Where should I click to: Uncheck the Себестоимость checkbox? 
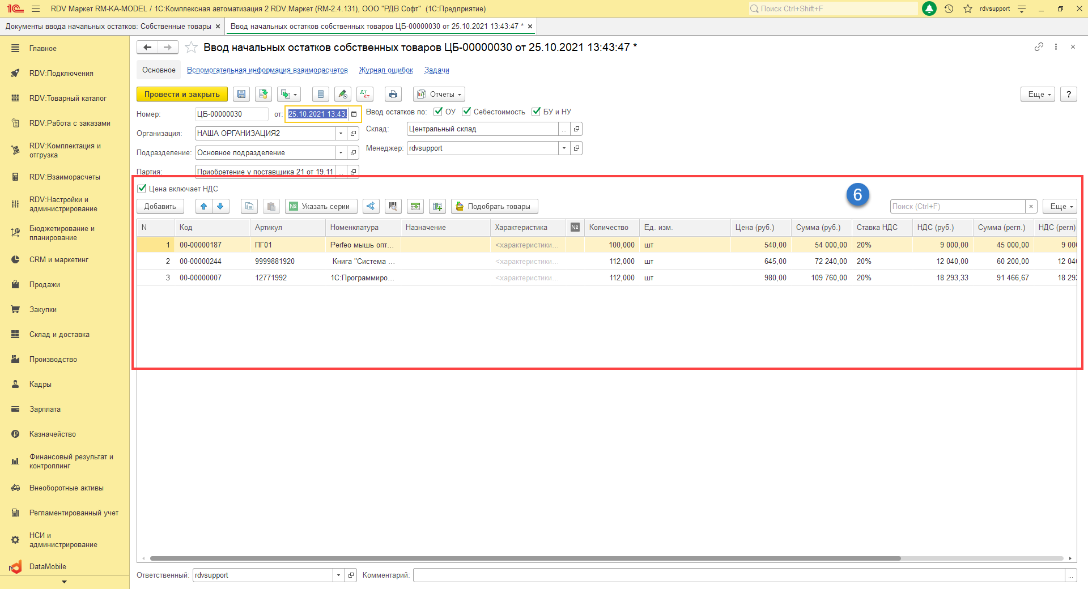point(466,112)
